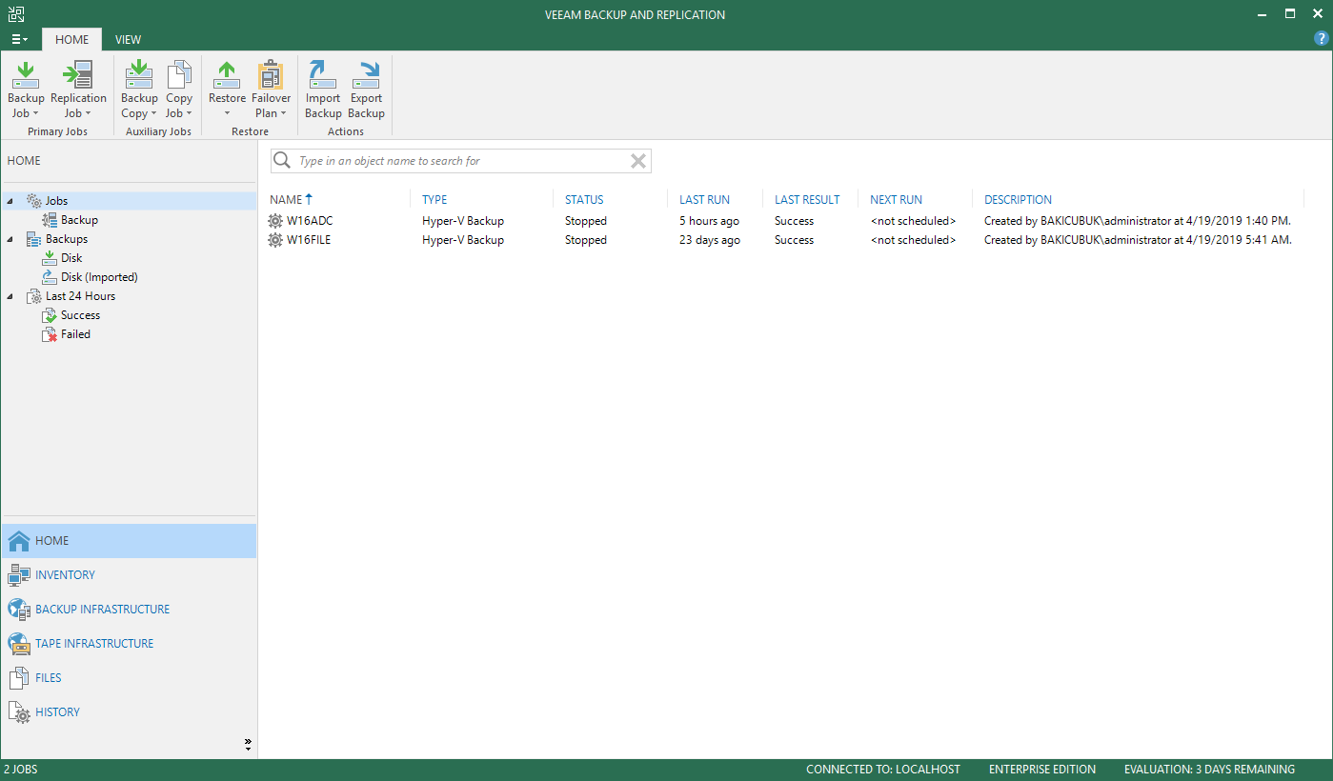Click the object name search field
Viewport: 1333px width, 781px height.
(461, 161)
